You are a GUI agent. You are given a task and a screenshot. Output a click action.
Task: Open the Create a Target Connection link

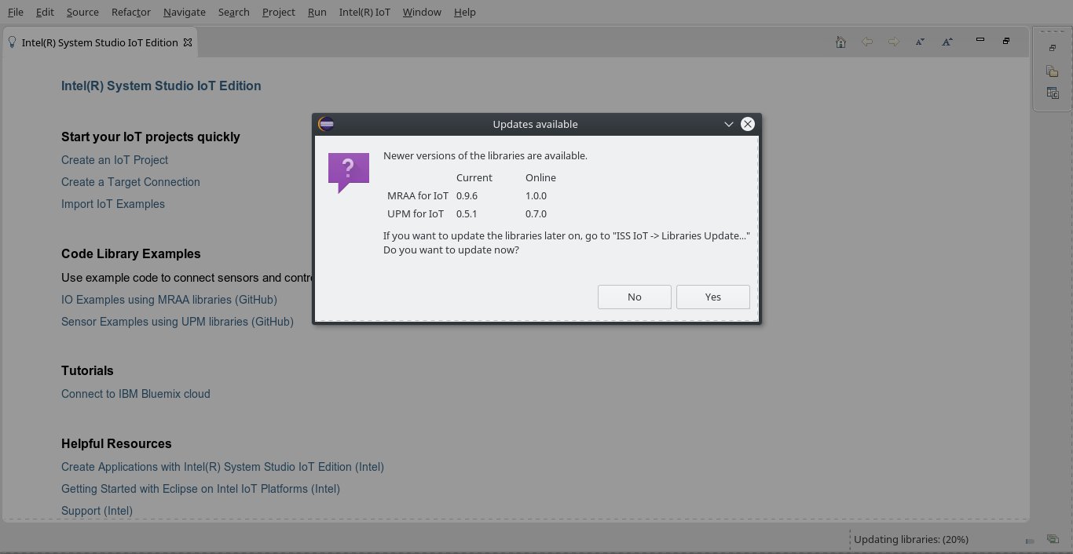point(130,182)
